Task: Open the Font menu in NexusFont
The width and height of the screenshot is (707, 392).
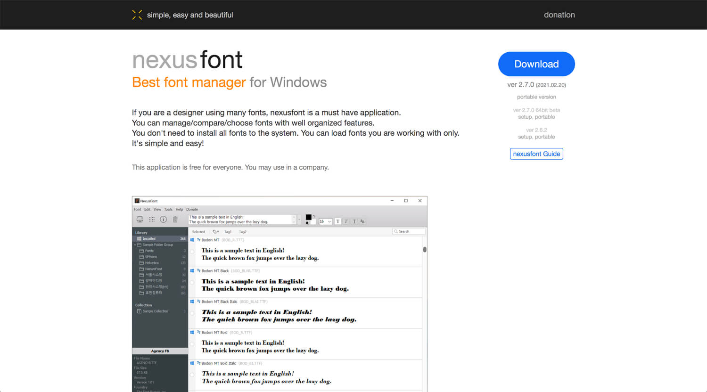Action: (137, 209)
